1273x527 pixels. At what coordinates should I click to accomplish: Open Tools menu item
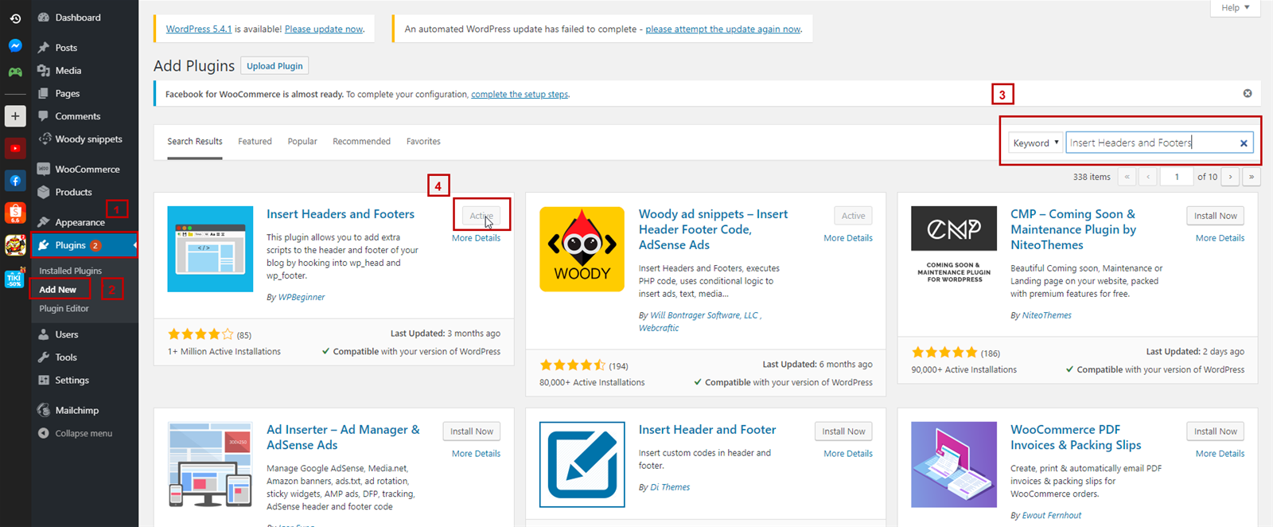click(66, 358)
